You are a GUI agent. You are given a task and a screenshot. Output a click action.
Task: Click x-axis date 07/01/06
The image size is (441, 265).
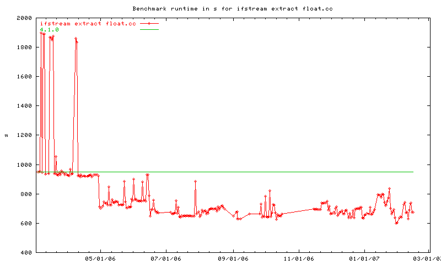point(166,259)
